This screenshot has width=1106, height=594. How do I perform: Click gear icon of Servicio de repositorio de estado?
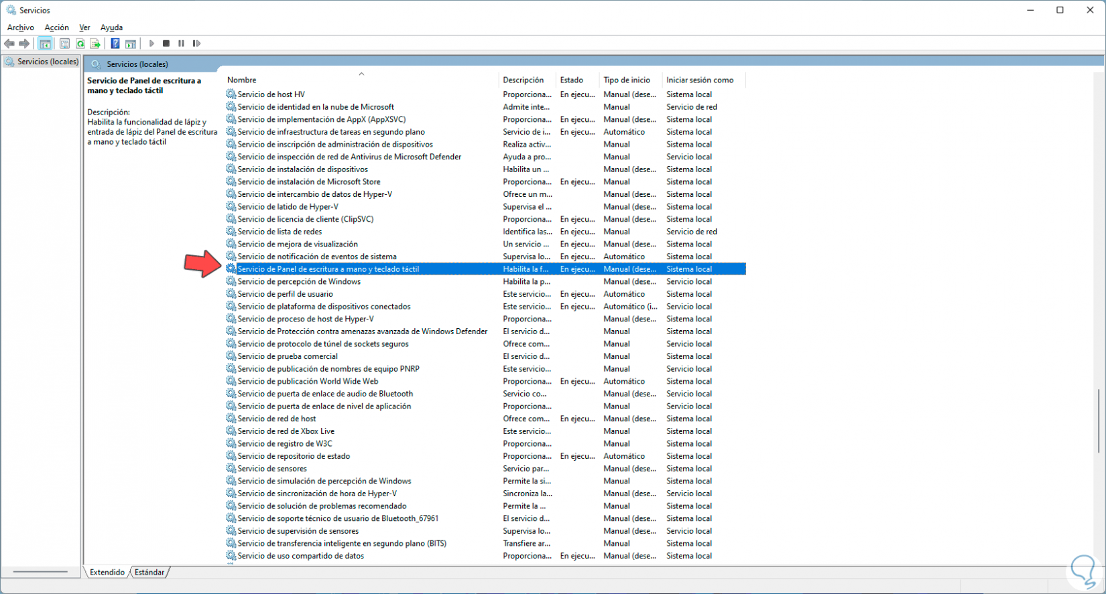click(231, 456)
